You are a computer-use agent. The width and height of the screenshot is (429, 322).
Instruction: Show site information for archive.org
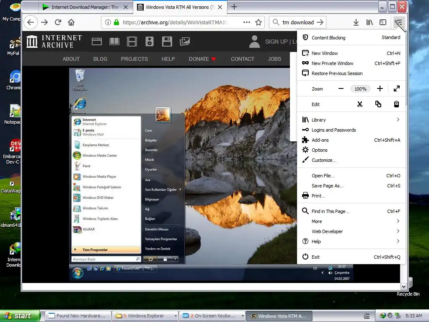point(108,22)
